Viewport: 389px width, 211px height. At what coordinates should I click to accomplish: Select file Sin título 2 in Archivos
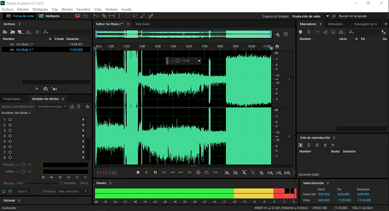pyautogui.click(x=46, y=50)
